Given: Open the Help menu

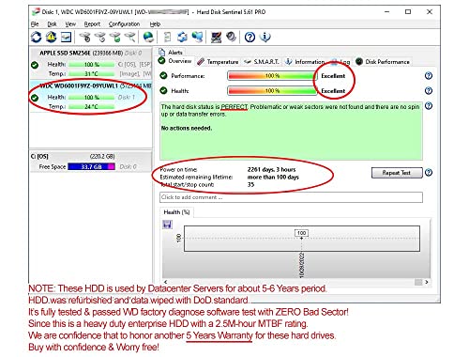Looking at the screenshot, I should coord(155,24).
